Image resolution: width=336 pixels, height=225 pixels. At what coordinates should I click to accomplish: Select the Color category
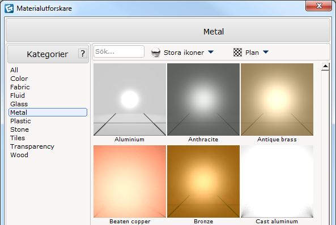point(19,79)
